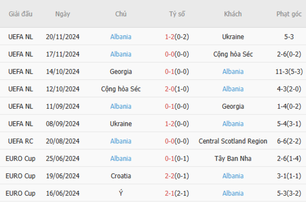Click the Khách column header
The height and width of the screenshot is (206, 306).
coord(233,14)
